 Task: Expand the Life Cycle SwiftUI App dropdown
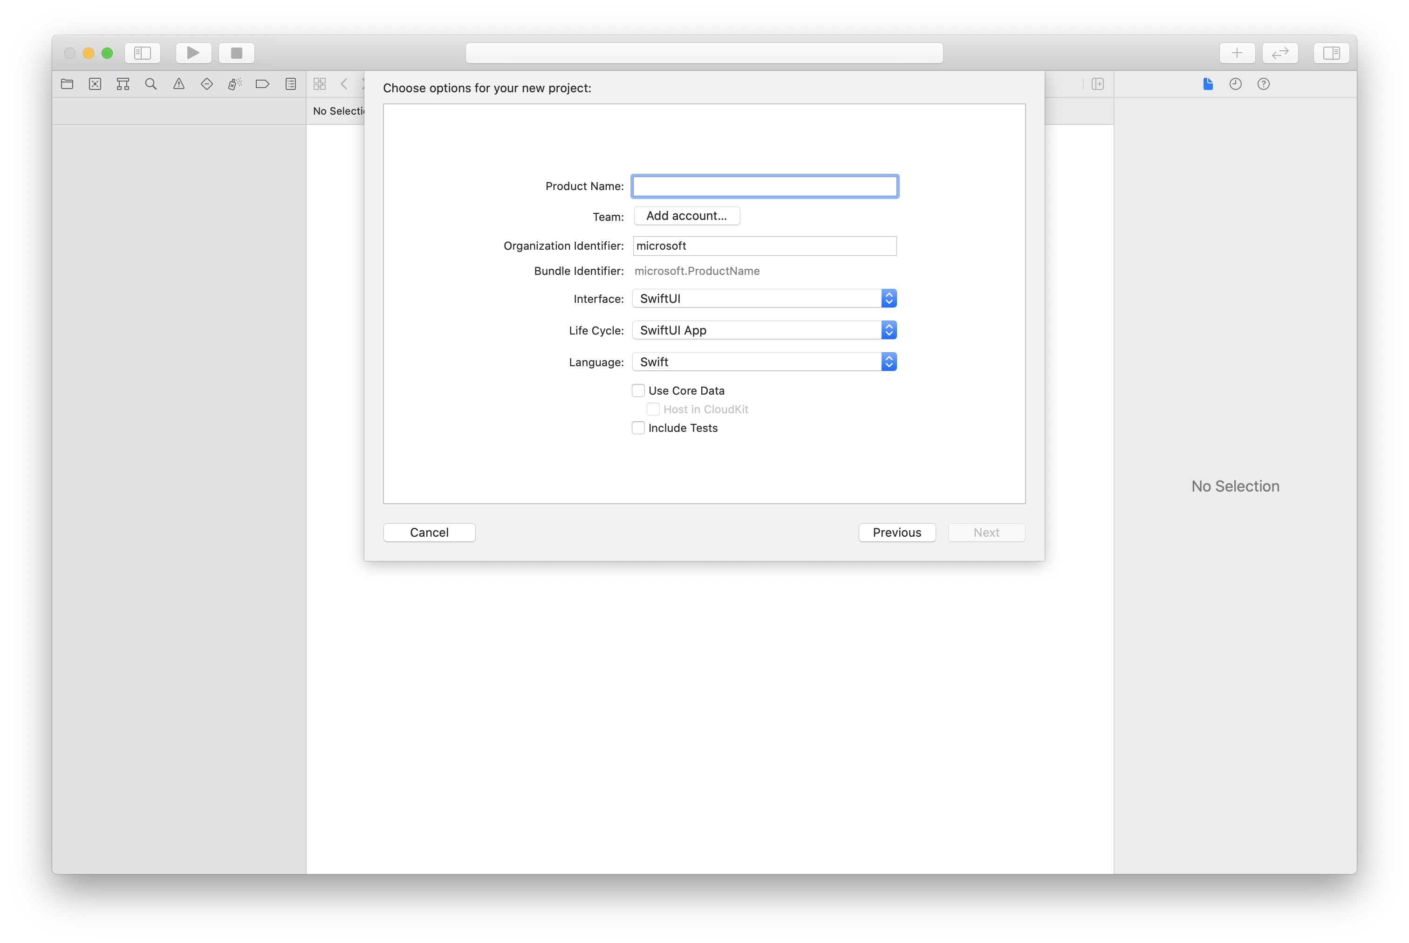(x=888, y=329)
